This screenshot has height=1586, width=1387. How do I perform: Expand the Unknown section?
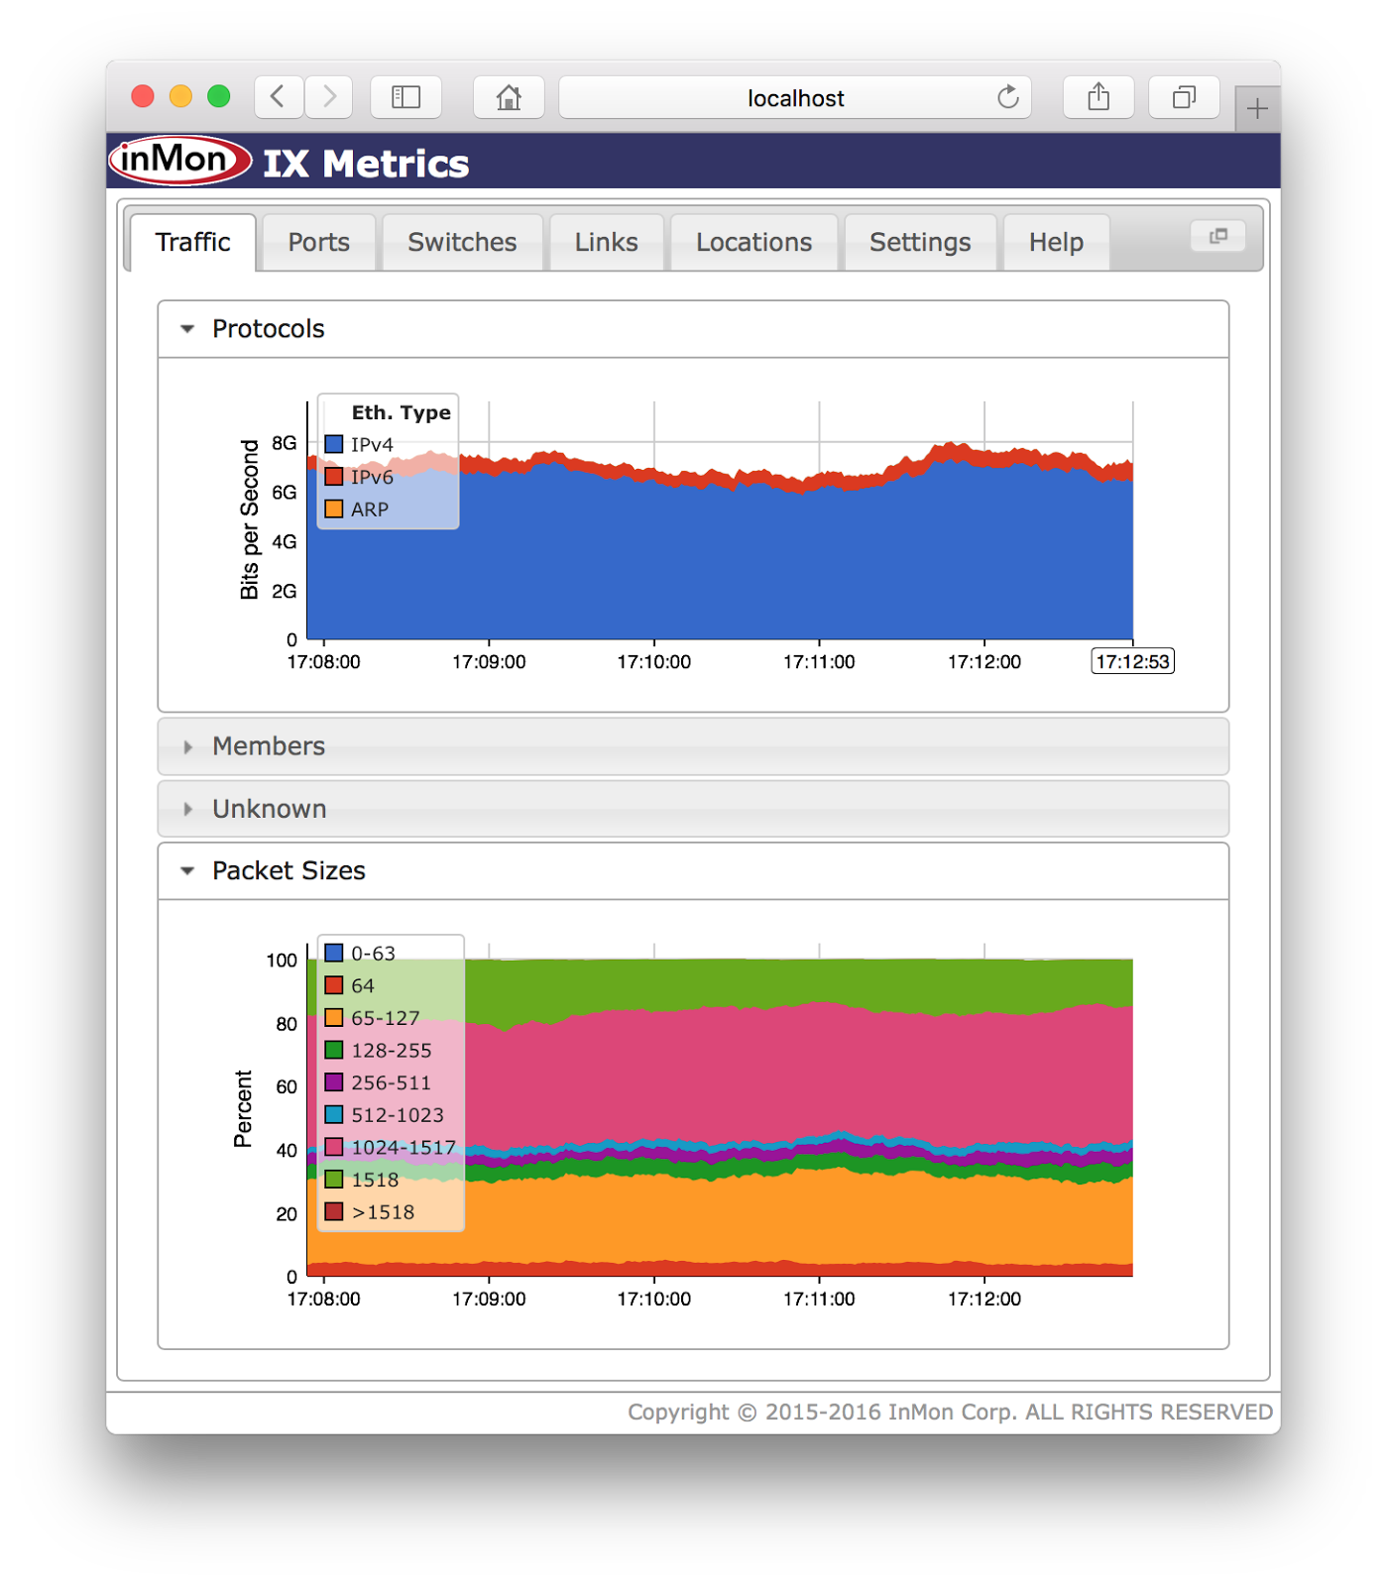187,809
